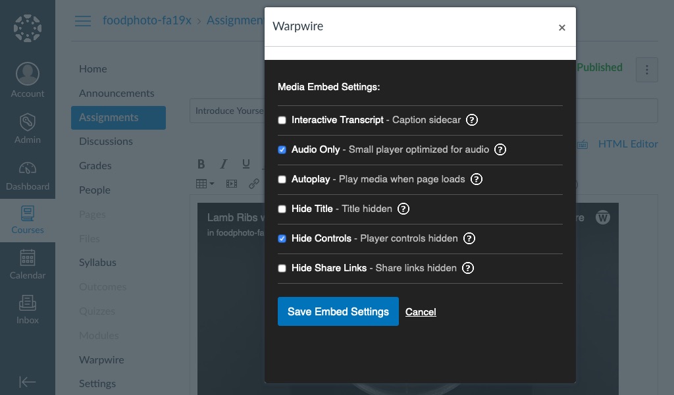Show help for Hide Controls
The width and height of the screenshot is (674, 395).
(469, 238)
